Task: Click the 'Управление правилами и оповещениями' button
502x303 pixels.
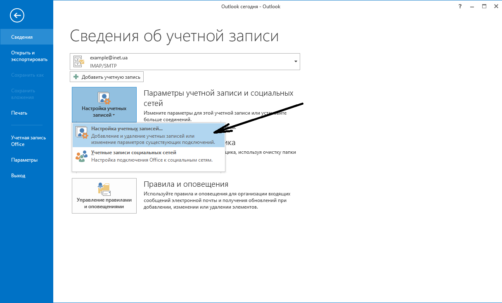Action: [x=104, y=196]
